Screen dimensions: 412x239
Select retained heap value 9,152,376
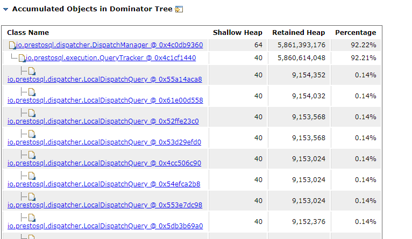tap(309, 222)
